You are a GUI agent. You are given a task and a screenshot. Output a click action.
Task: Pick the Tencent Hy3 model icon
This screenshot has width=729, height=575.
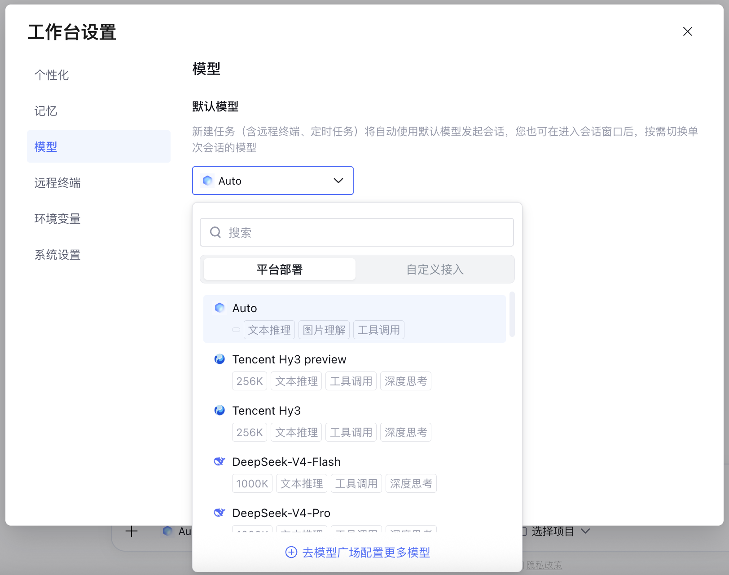click(220, 410)
